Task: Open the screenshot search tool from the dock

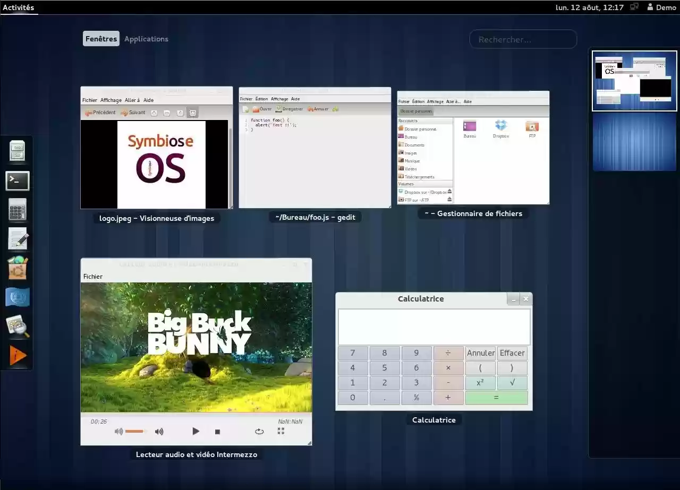Action: click(18, 326)
